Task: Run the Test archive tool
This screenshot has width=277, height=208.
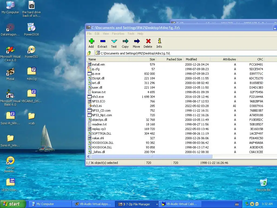Action: (x=114, y=43)
